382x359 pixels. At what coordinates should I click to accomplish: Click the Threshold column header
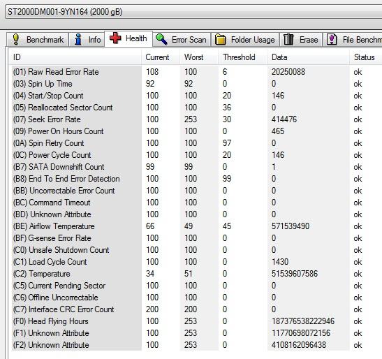click(x=242, y=57)
